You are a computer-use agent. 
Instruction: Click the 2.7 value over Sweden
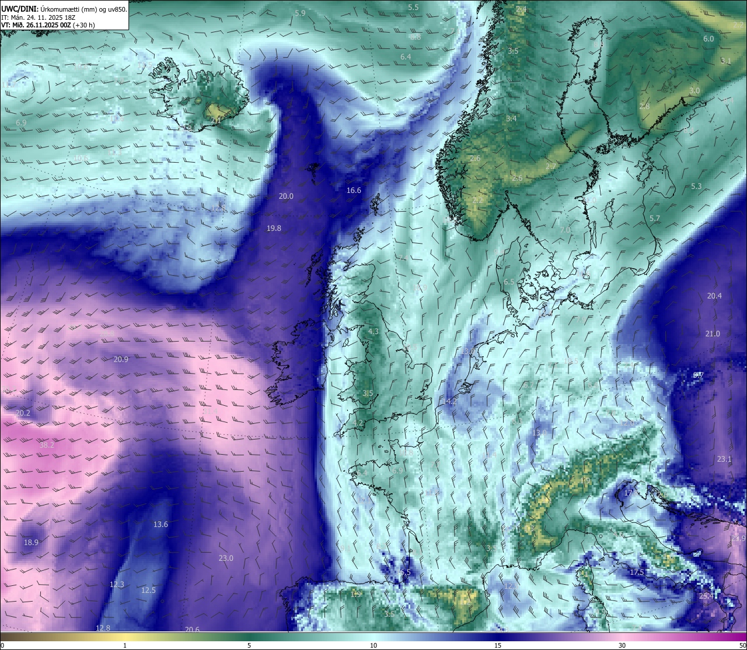click(550, 167)
